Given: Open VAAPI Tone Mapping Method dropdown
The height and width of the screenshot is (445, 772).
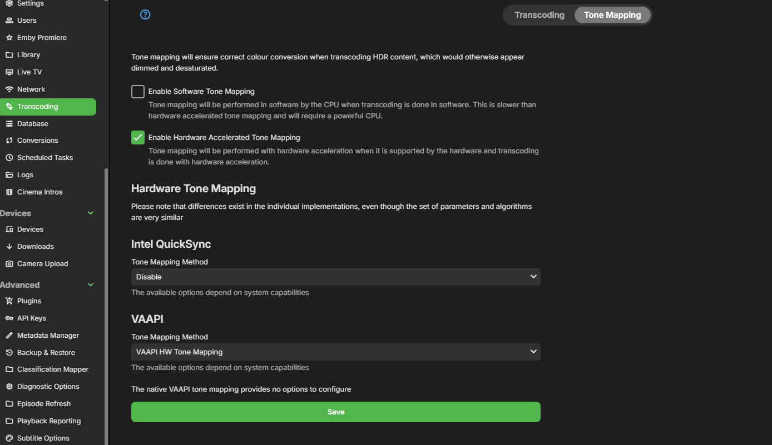Looking at the screenshot, I should [x=335, y=352].
